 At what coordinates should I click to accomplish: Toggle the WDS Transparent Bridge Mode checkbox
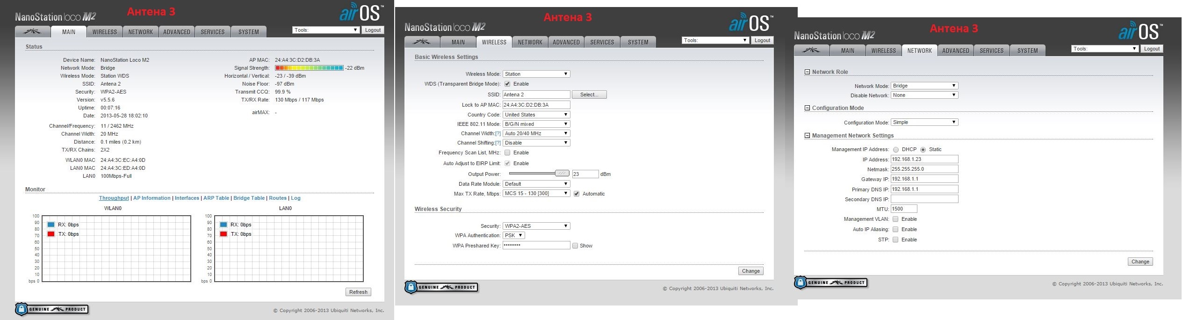coord(507,84)
